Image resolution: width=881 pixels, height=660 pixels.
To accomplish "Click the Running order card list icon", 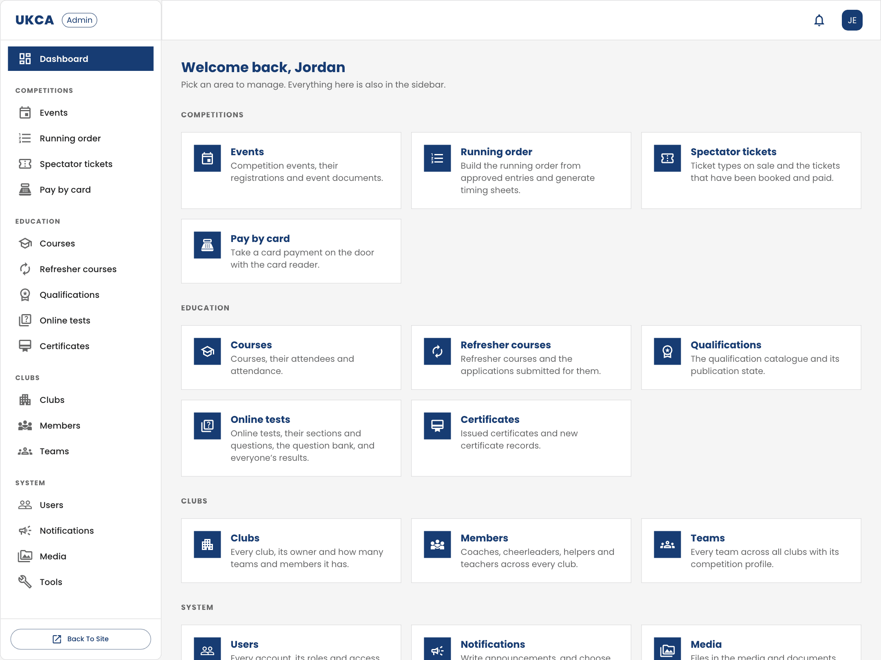I will point(437,158).
